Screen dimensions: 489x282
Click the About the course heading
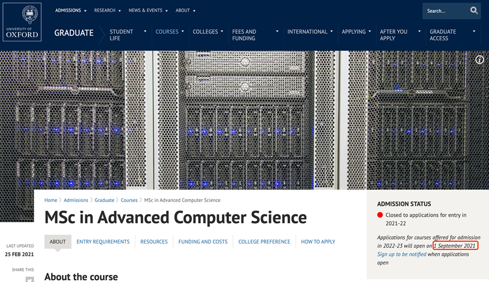point(81,277)
